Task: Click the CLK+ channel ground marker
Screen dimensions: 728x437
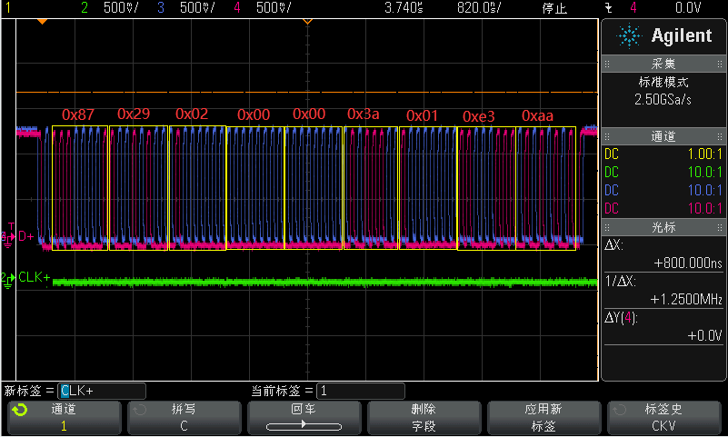Action: click(7, 278)
